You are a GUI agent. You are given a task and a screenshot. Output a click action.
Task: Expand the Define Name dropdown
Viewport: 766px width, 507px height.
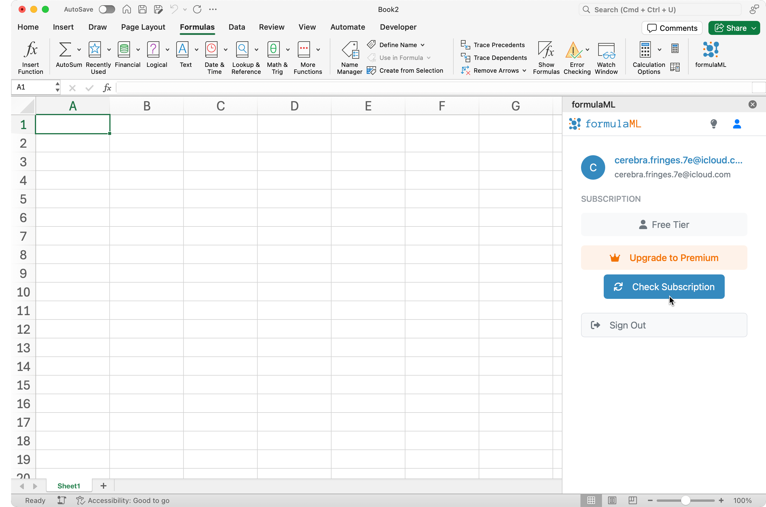[x=423, y=45]
